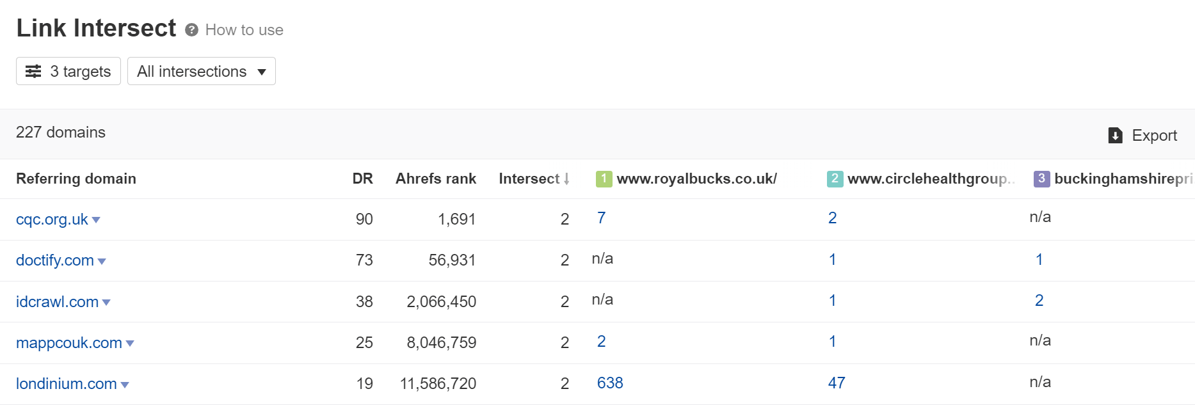
Task: Open the How to use guide
Action: [x=244, y=30]
